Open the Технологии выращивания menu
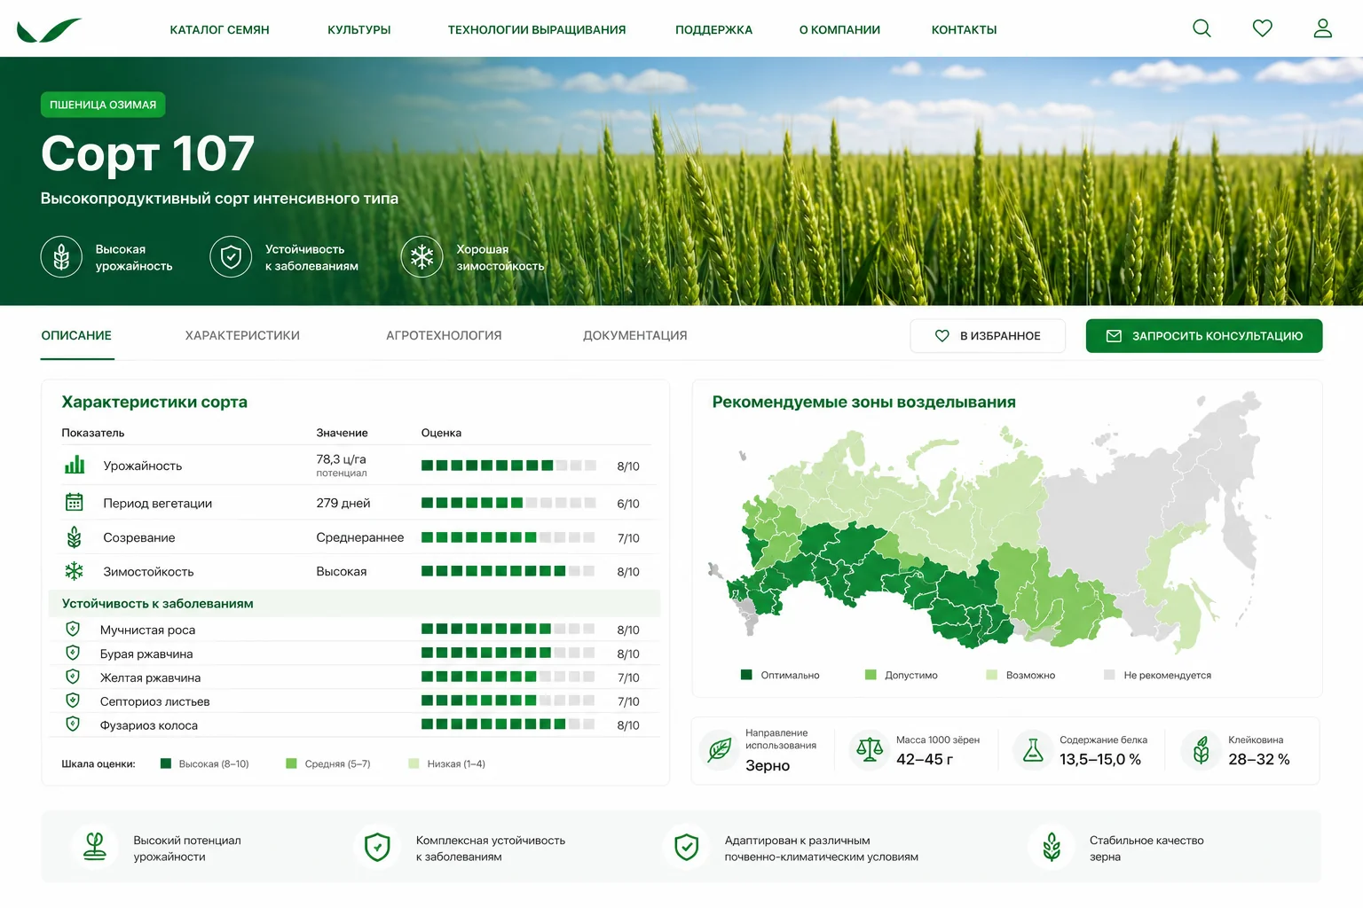Viewport: 1363px width, 908px height. [536, 29]
